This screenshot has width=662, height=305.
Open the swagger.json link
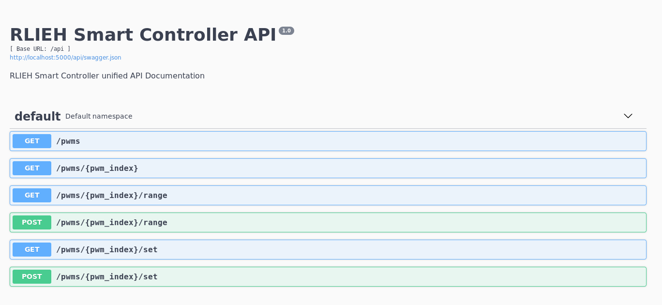[65, 58]
